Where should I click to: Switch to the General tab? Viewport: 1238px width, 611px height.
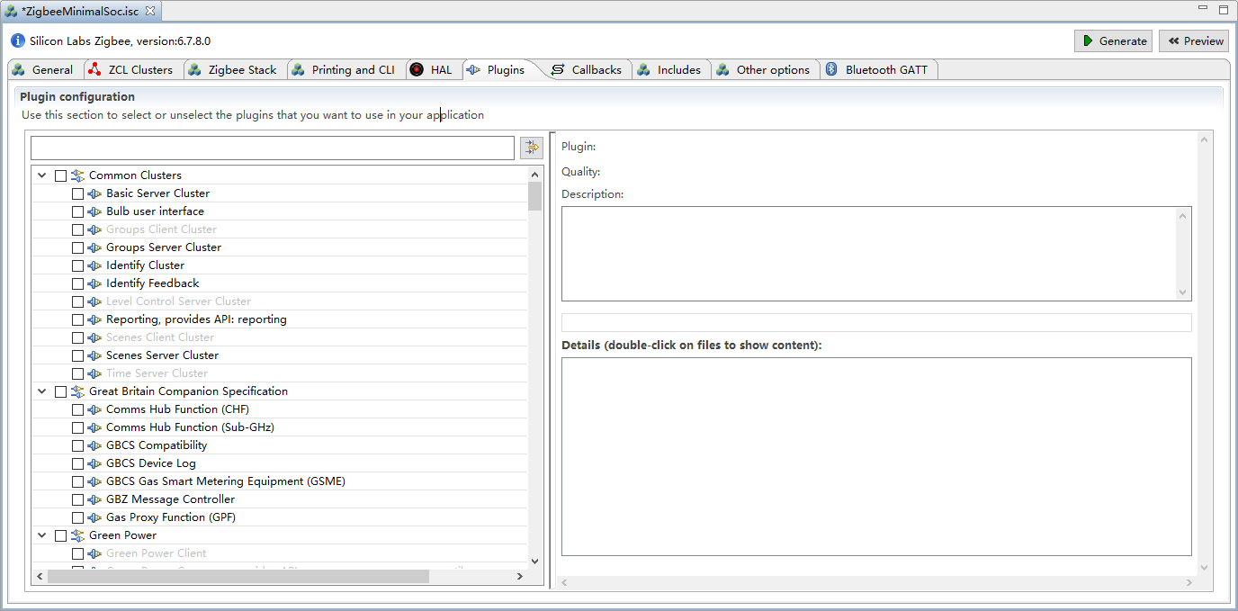point(43,69)
